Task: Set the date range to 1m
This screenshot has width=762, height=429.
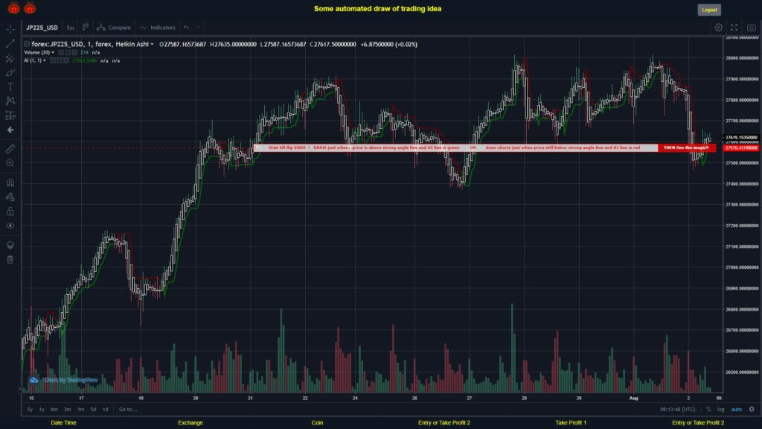Action: [80, 410]
